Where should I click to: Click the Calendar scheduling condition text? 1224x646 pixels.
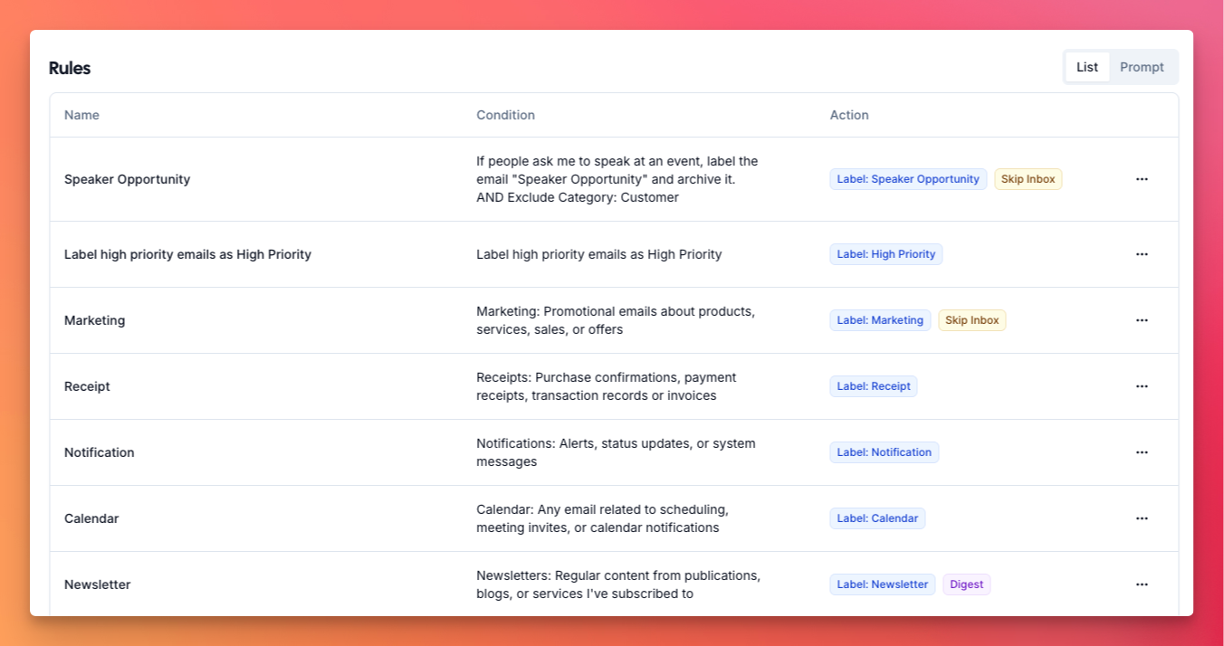pos(602,518)
